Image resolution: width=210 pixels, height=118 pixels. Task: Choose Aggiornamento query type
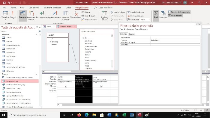(x=55, y=15)
